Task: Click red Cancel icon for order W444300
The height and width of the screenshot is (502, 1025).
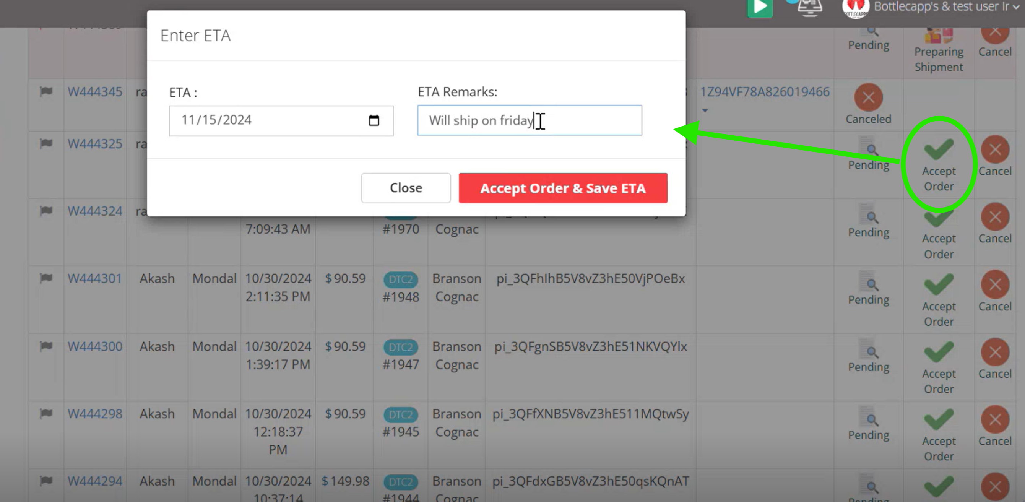Action: pos(995,353)
